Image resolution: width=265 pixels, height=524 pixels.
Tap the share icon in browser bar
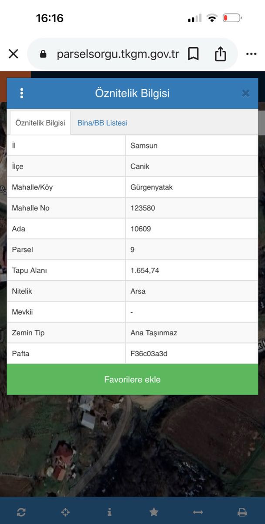point(221,54)
